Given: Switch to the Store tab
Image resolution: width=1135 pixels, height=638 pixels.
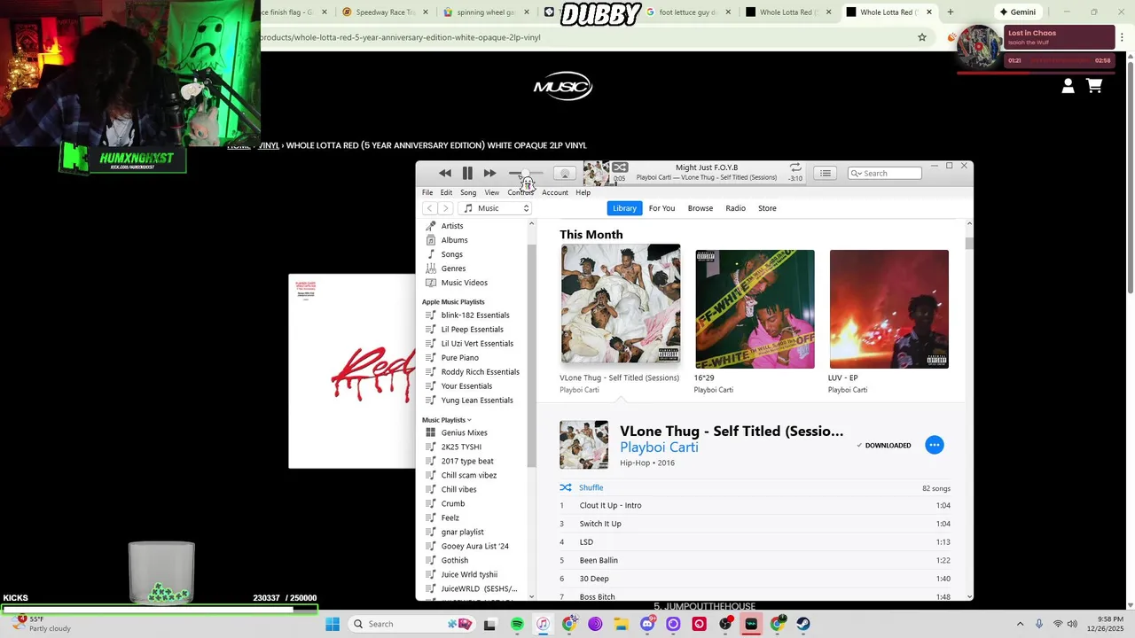Looking at the screenshot, I should click(x=767, y=208).
